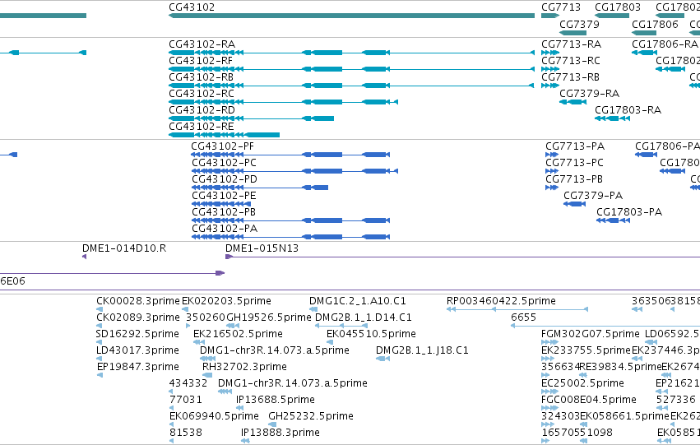Open BAC clone DME1-015N13

(262, 248)
